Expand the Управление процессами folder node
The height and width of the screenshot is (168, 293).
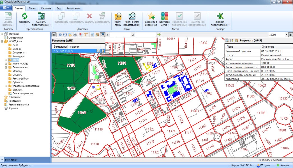[x=6, y=86]
